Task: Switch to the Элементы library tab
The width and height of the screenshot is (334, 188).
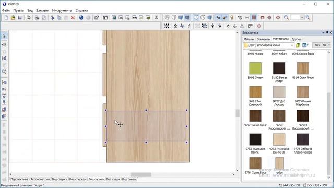Action: coord(263,39)
